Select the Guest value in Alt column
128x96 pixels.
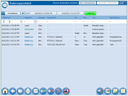click(77, 33)
